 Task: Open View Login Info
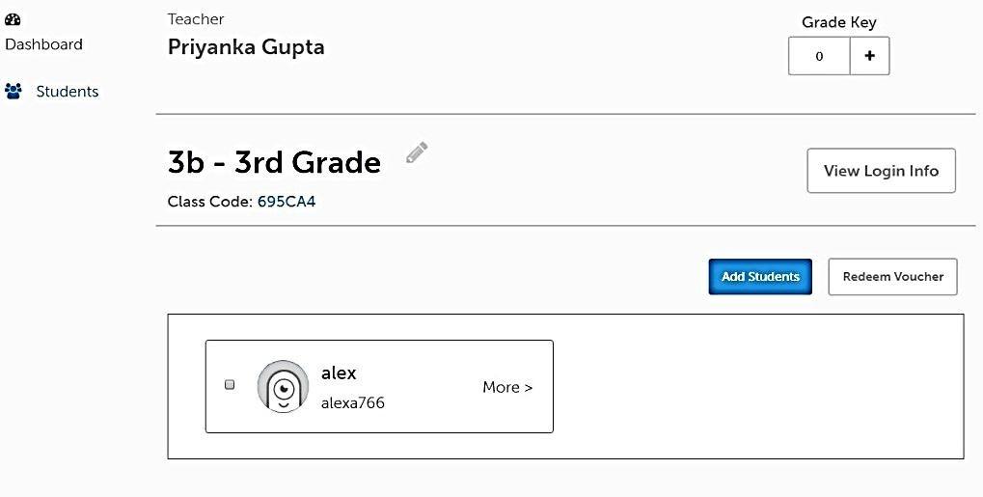(x=882, y=171)
